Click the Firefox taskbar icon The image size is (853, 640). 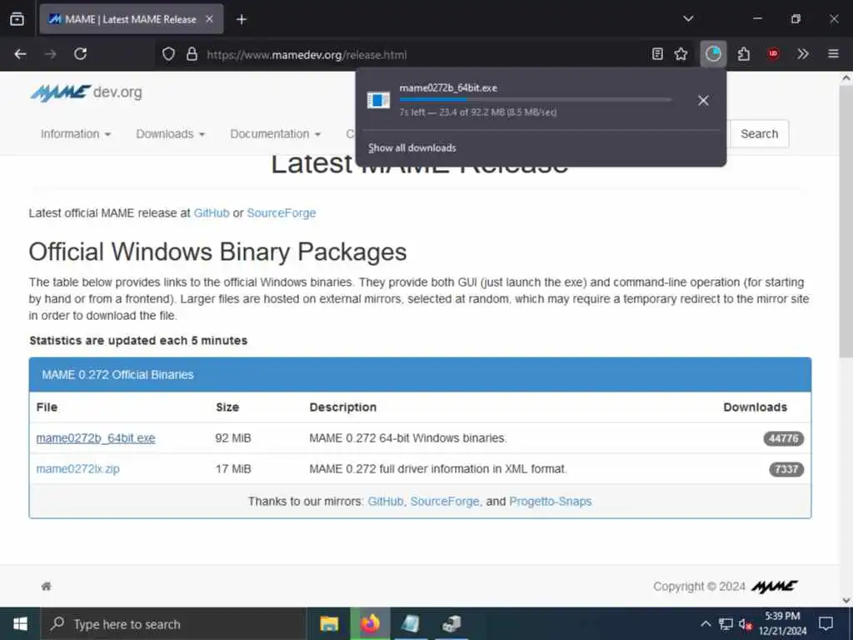pos(370,623)
